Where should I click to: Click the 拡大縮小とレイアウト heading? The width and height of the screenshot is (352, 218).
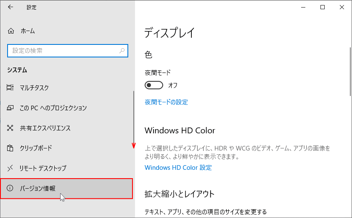coord(180,194)
